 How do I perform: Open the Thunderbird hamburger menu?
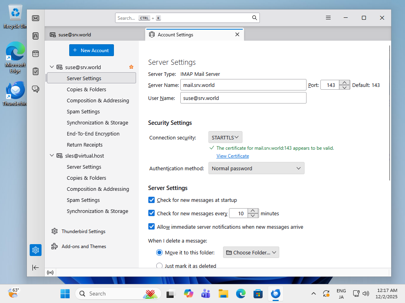coord(328,18)
